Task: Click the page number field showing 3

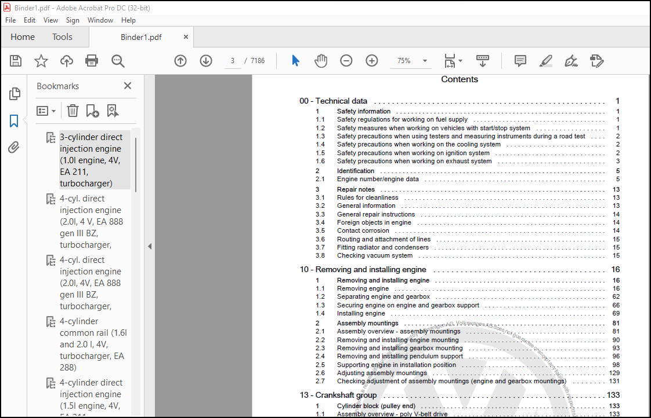Action: coord(233,61)
